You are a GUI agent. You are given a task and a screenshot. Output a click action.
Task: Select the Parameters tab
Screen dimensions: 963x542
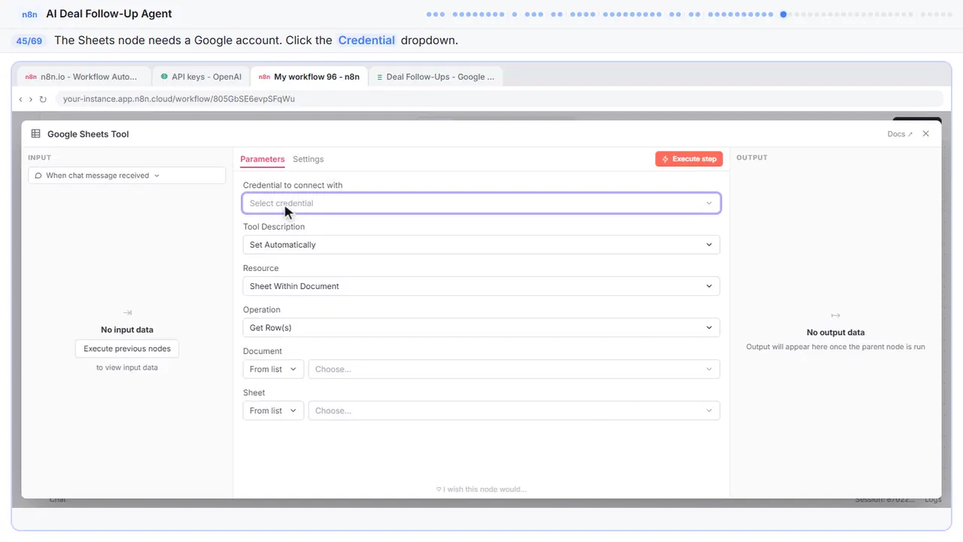pyautogui.click(x=263, y=159)
